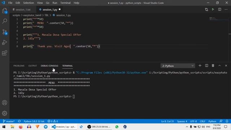Open editor More Actions ellipsis
The height and width of the screenshot is (130, 231).
click(226, 10)
